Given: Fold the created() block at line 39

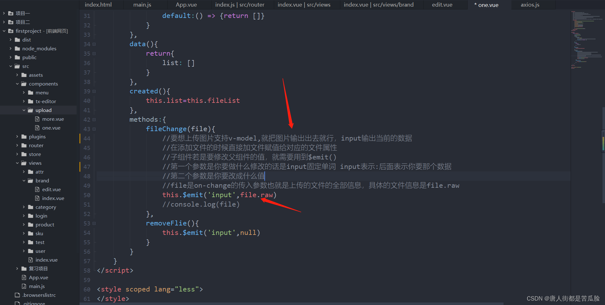Looking at the screenshot, I should tap(94, 91).
